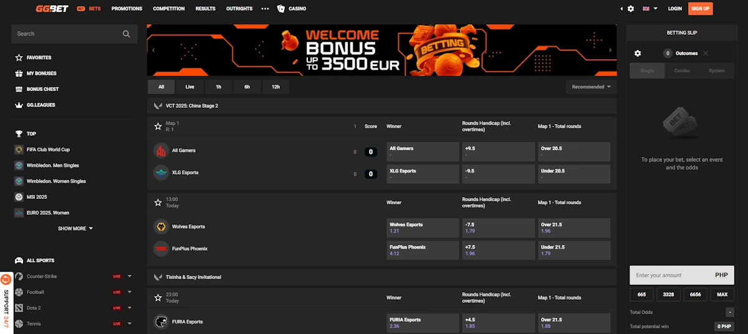Image resolution: width=748 pixels, height=334 pixels.
Task: Select Over 21.5 at 1.96 odds
Action: (574, 228)
